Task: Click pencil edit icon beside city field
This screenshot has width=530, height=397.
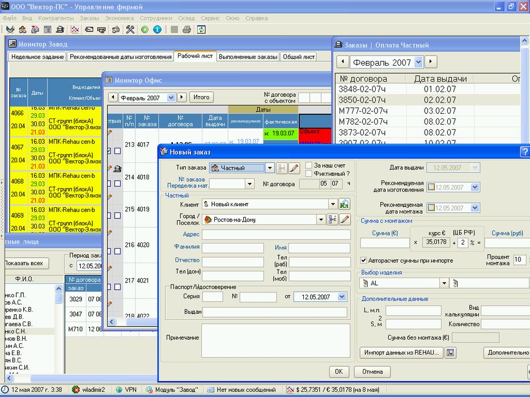Action: (345, 219)
